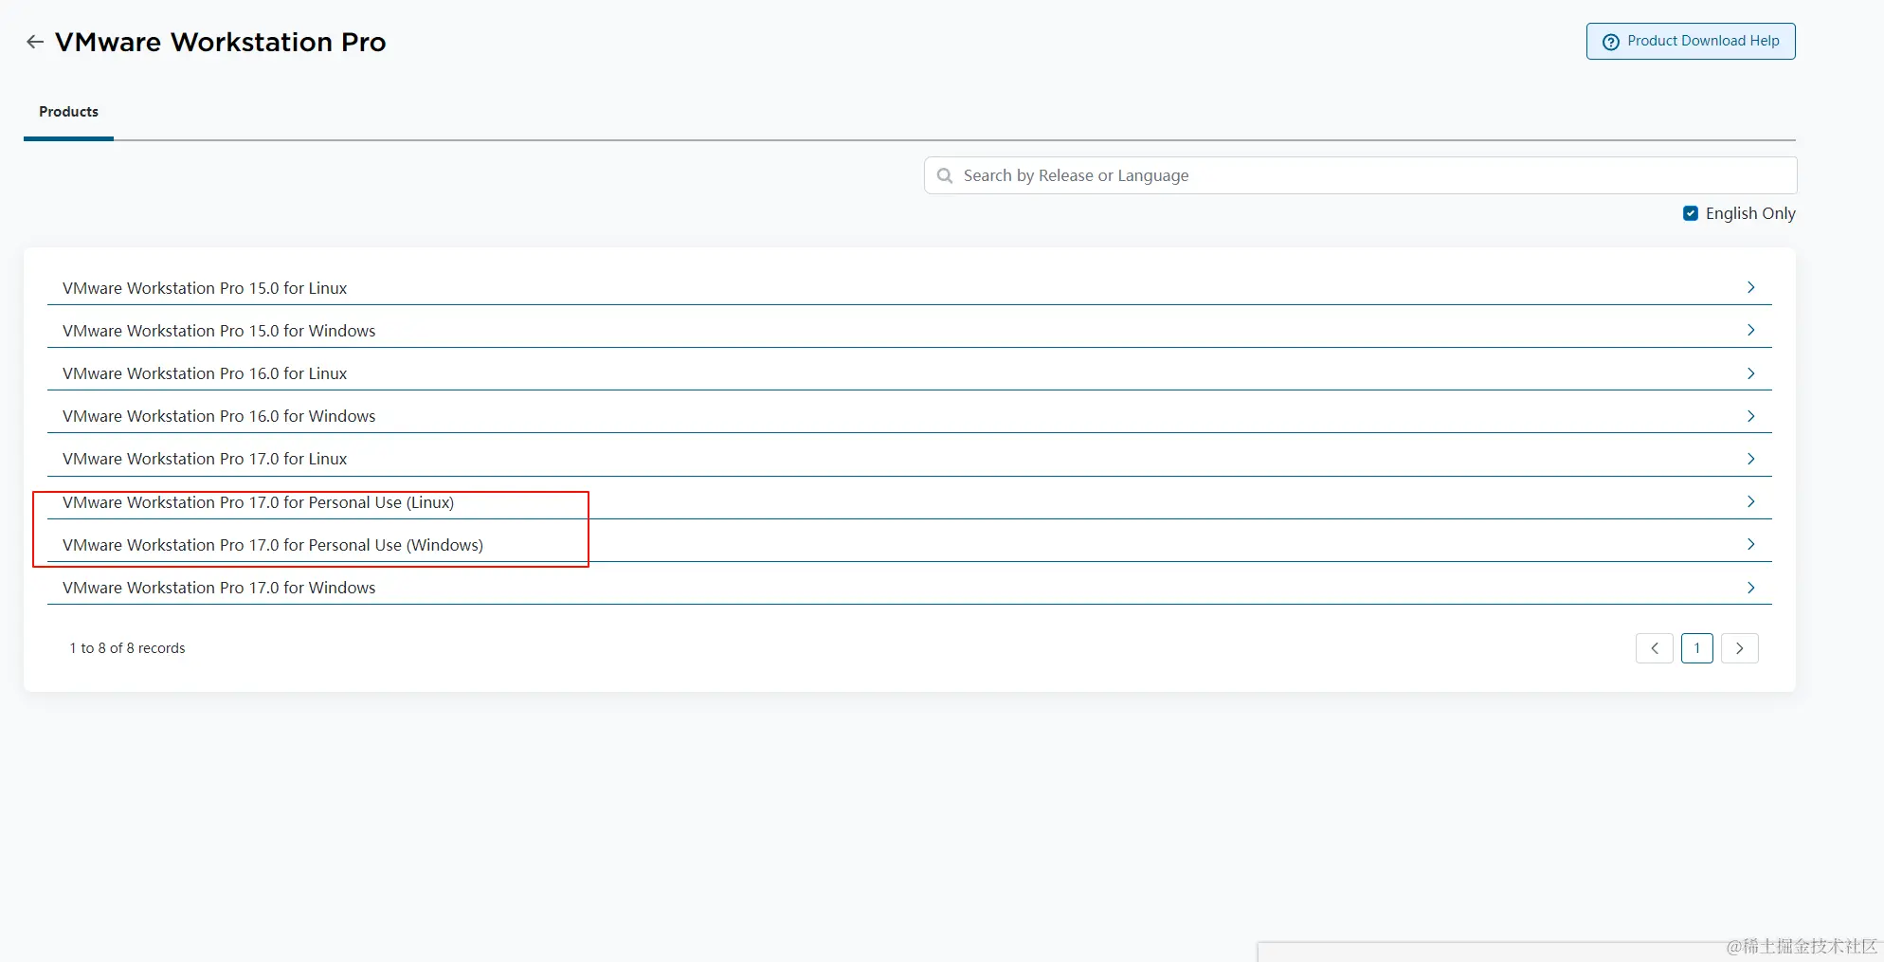
Task: Open VMware Workstation Pro 15.0 for Linux
Action: click(205, 288)
